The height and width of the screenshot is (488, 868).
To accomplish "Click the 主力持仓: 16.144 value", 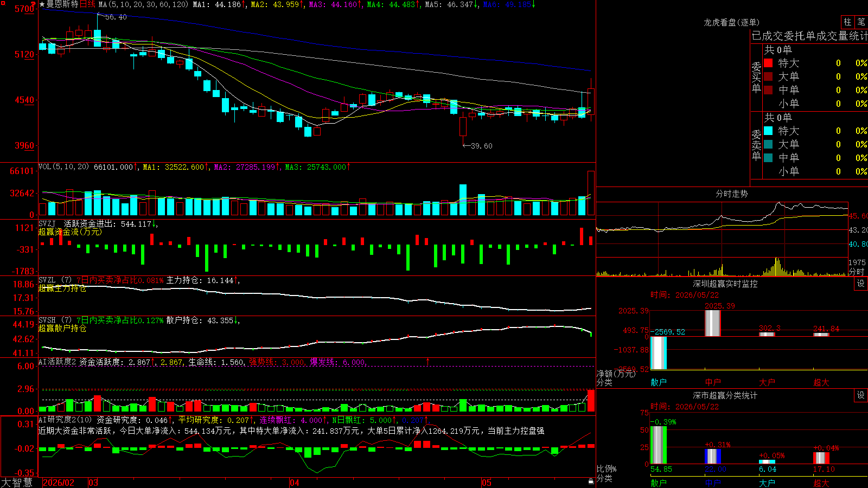I will pos(200,280).
